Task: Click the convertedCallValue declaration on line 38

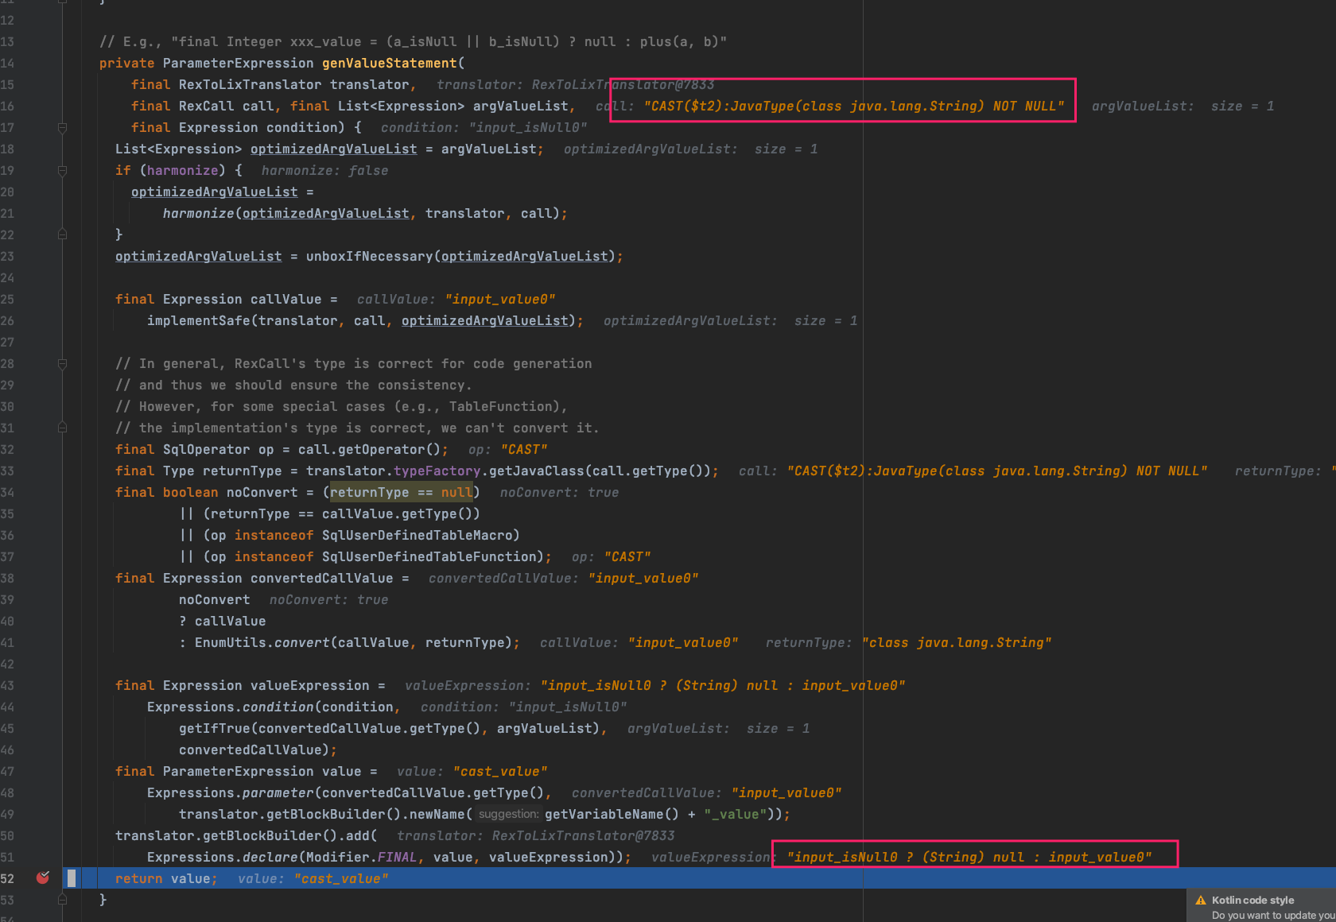Action: [x=322, y=578]
